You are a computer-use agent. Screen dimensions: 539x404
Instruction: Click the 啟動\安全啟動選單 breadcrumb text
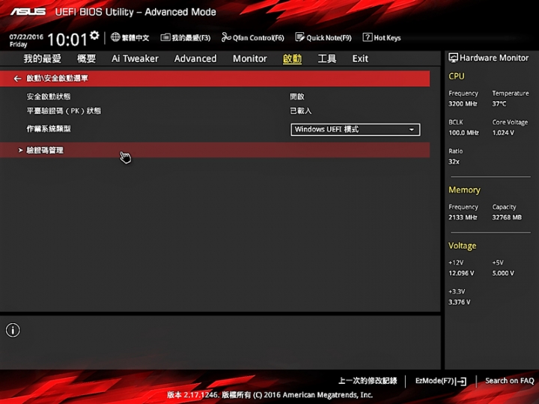[57, 79]
